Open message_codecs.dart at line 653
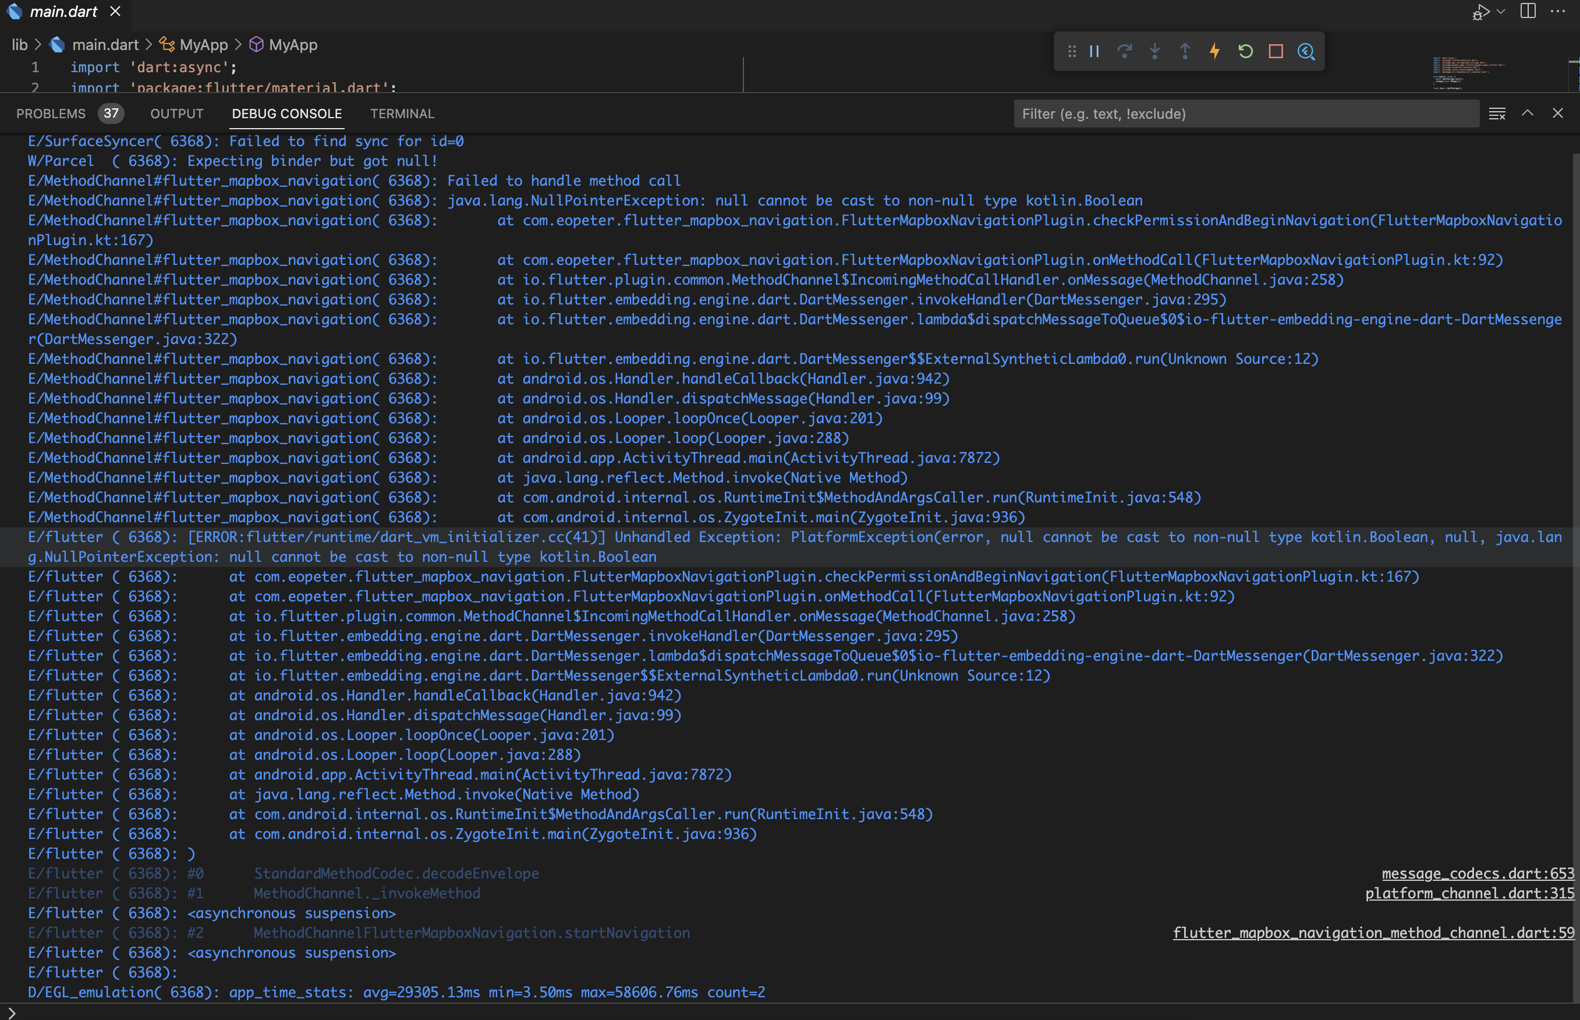 coord(1477,873)
